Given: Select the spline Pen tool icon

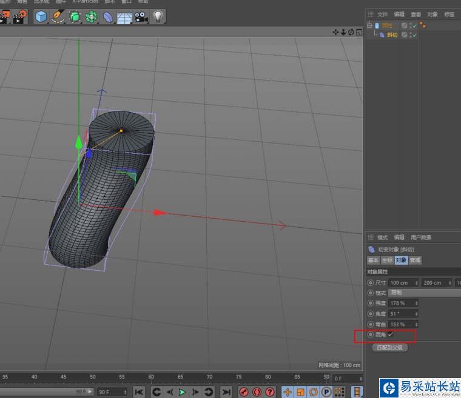Looking at the screenshot, I should [58, 17].
